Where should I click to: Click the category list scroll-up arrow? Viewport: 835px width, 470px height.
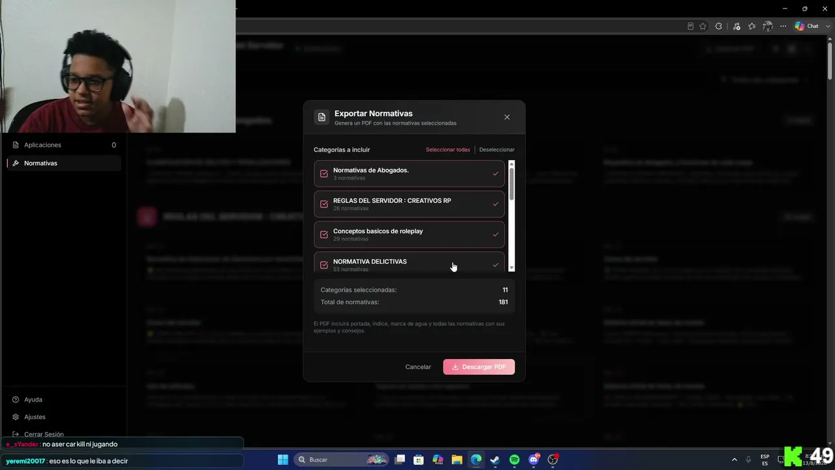point(511,163)
